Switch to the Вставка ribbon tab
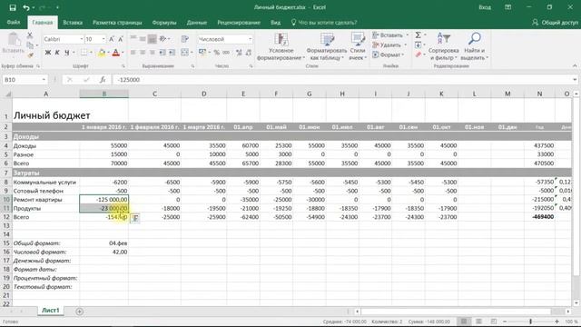This screenshot has height=327, width=581. pos(73,22)
